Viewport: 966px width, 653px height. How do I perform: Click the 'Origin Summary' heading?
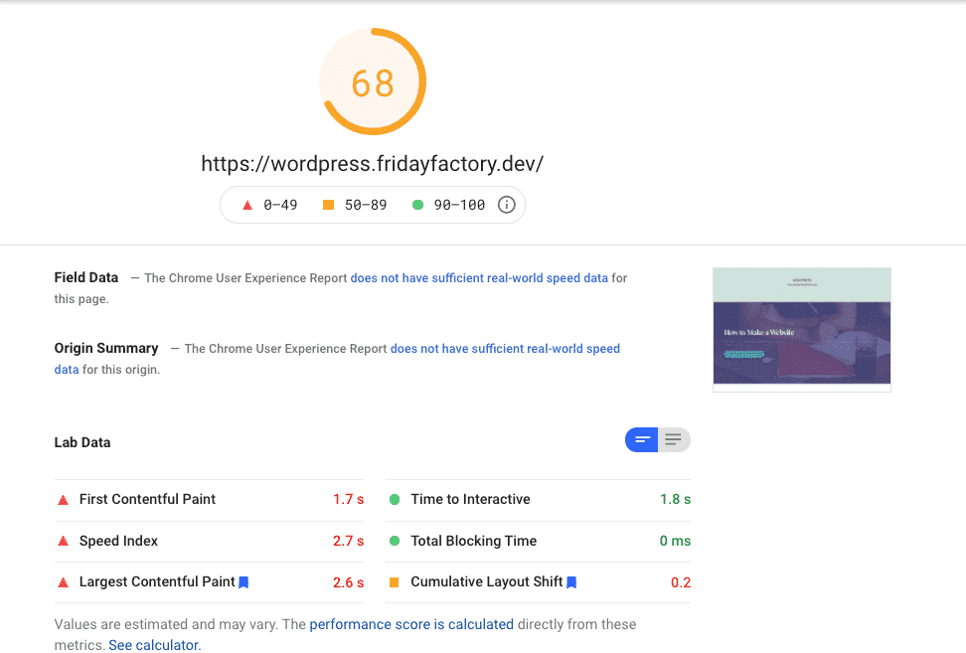(x=106, y=349)
